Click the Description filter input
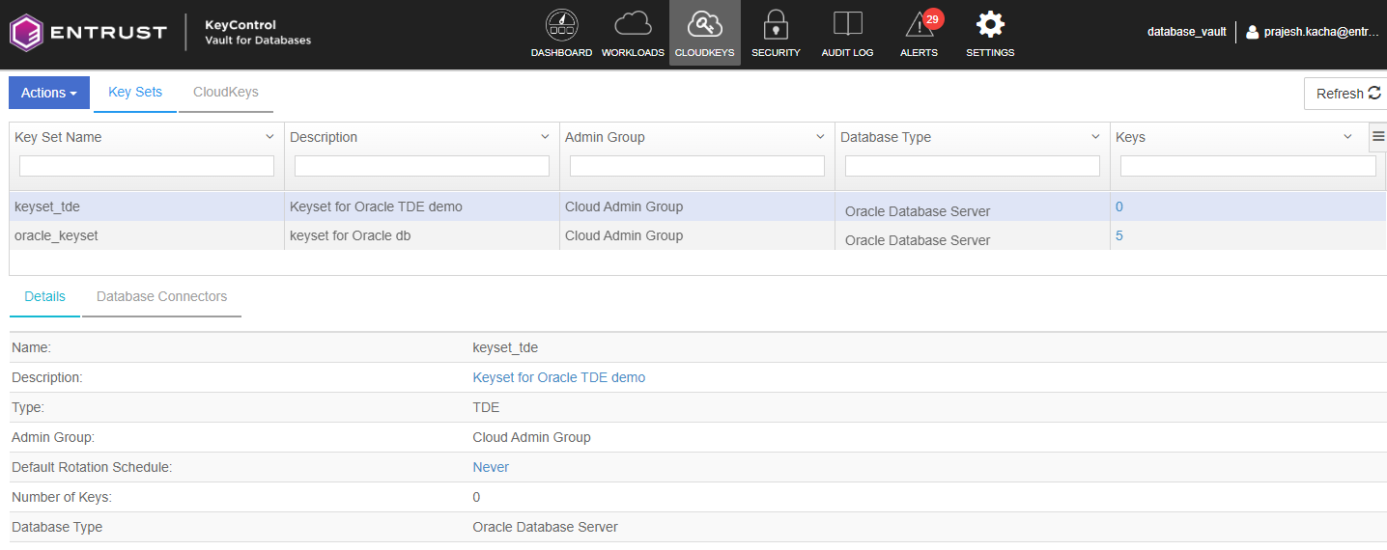The image size is (1387, 550). 422,166
